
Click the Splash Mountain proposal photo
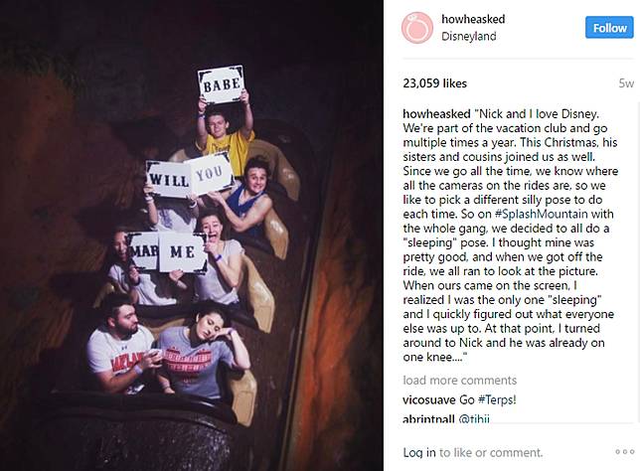click(192, 235)
